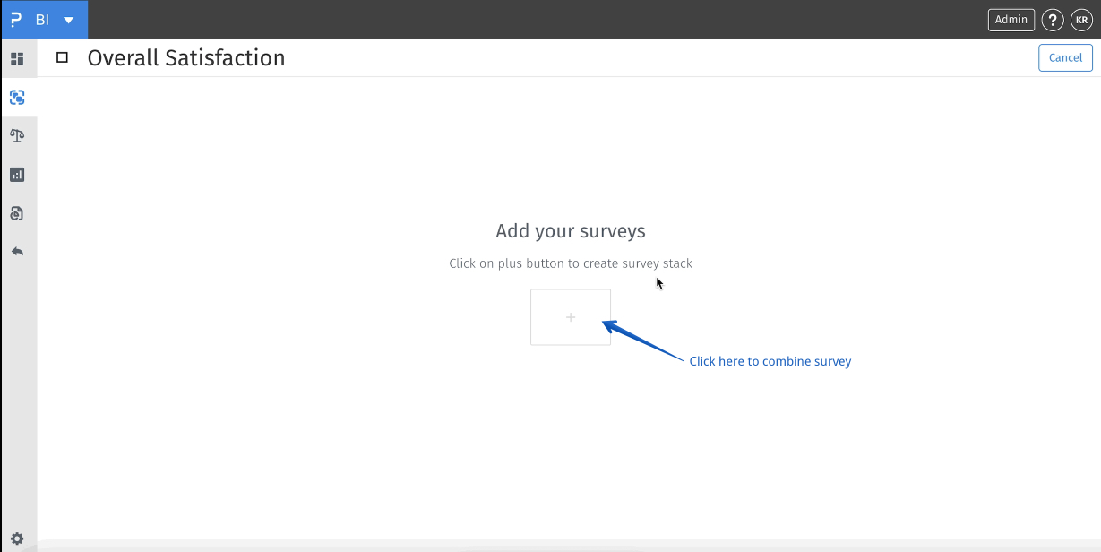
Task: Open settings with the gear icon
Action: [x=17, y=538]
